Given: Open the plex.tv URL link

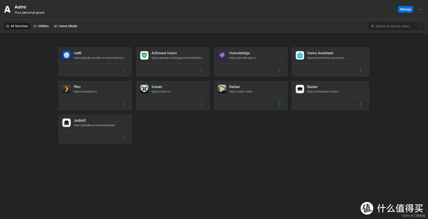Looking at the screenshot, I should (x=85, y=91).
